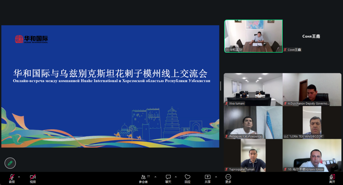The width and height of the screenshot is (343, 185).
Task: Click muted mic icon on Соня王鑫 label
Action: 285,50
